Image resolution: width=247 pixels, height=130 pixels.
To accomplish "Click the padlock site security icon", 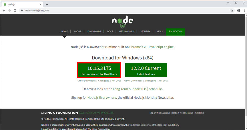I will (x=22, y=11).
